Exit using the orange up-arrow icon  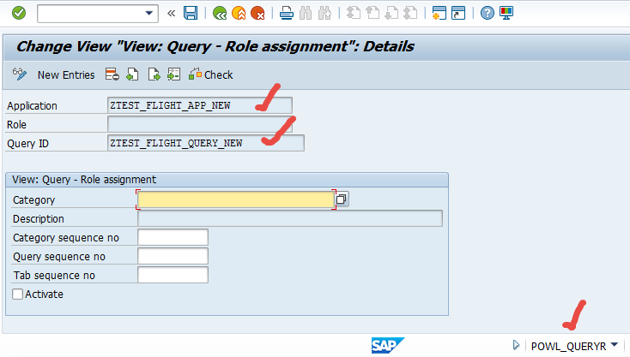click(239, 13)
